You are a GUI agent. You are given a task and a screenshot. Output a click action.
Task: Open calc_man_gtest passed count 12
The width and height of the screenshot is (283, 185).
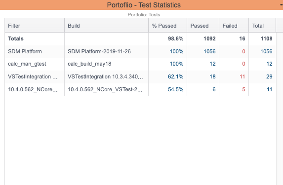[212, 64]
